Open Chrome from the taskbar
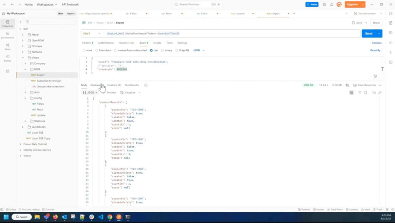 click(x=110, y=217)
